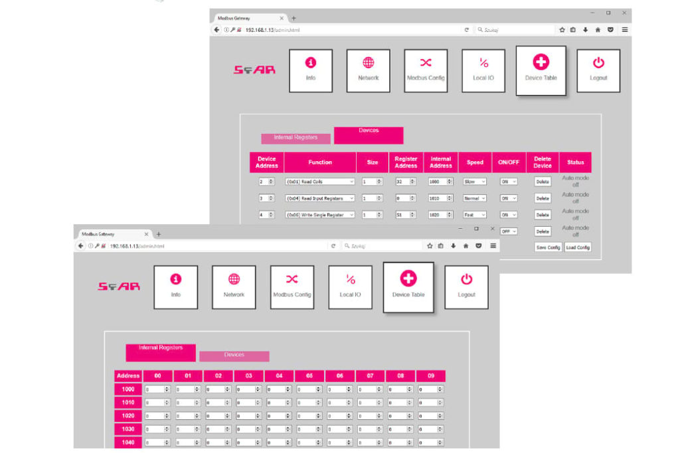This screenshot has height=453, width=680.
Task: Open the Speed dropdown set to Slow
Action: [475, 181]
